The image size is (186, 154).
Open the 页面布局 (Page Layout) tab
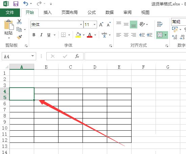click(x=70, y=13)
